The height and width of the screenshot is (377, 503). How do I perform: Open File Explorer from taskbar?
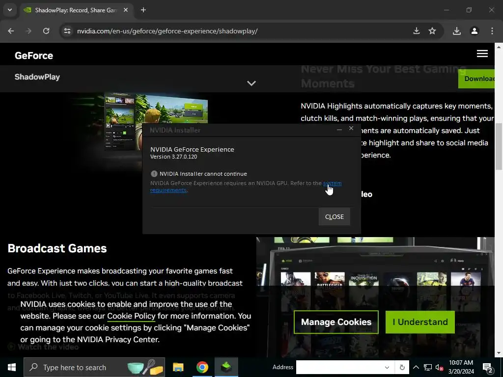178,367
